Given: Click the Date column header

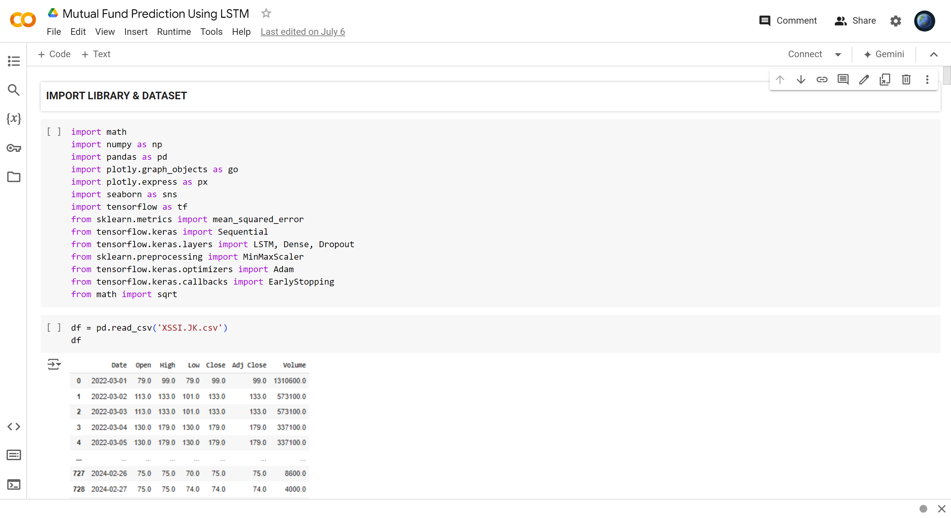Looking at the screenshot, I should (x=119, y=365).
